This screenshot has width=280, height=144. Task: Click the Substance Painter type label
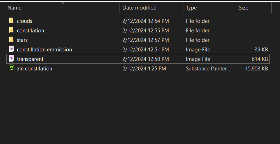(208, 69)
